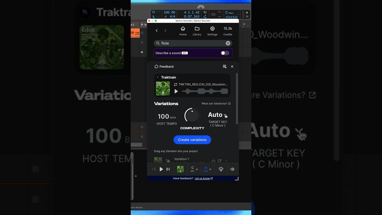Toggle the Describe a sound switch
Screen dimensions: 382x215
225,53
